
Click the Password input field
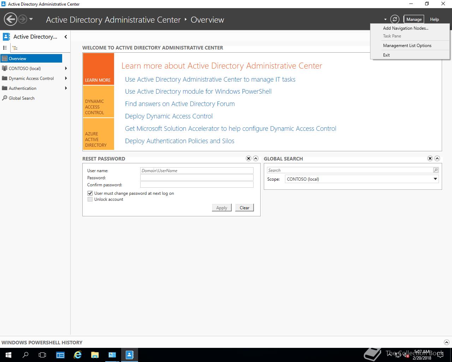(x=197, y=177)
